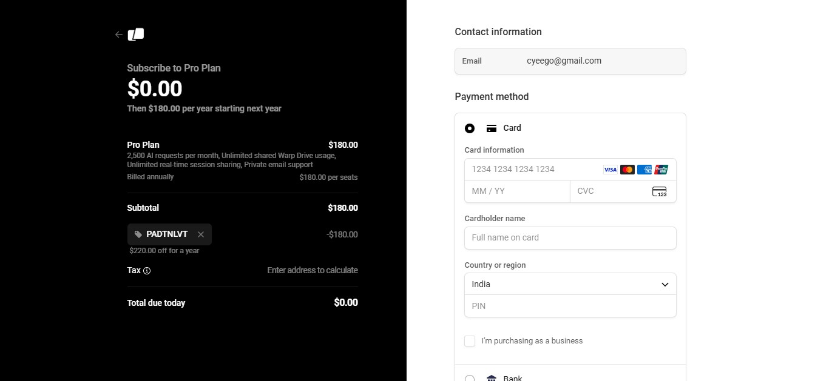Remove the PADTNLVT promo code

(201, 234)
